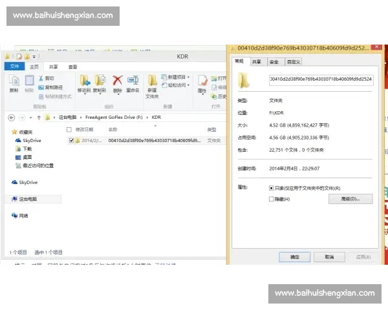Viewport: 388px width, 310px height.
Task: Toggle the select-all checkbox in column header
Action: pyautogui.click(x=69, y=130)
